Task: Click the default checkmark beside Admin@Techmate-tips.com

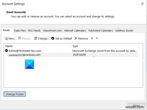Action: [x=6, y=51]
